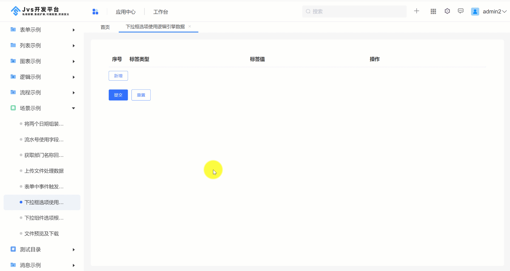This screenshot has width=510, height=271.
Task: Click the 场景示例 menu label
Action: click(x=30, y=108)
